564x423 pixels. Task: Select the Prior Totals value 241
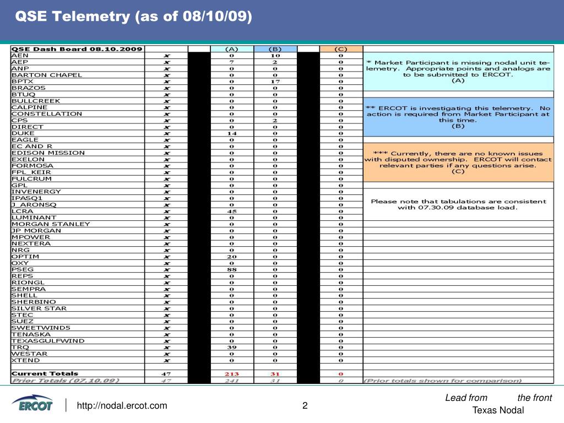coord(232,381)
